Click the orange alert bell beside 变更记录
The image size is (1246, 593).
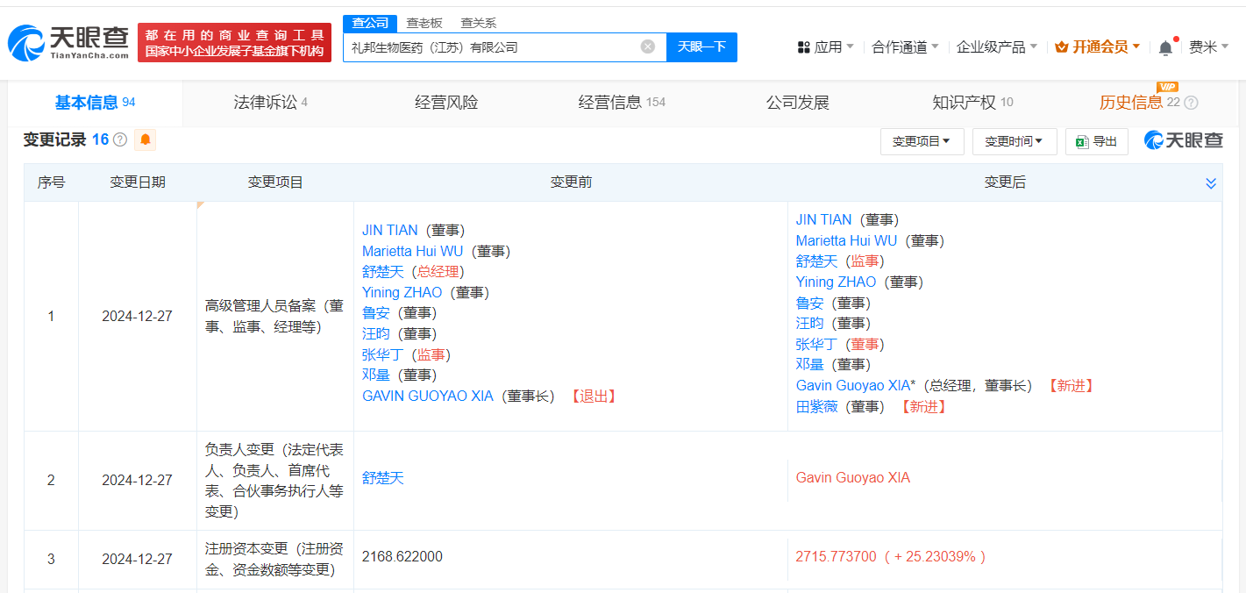[145, 139]
